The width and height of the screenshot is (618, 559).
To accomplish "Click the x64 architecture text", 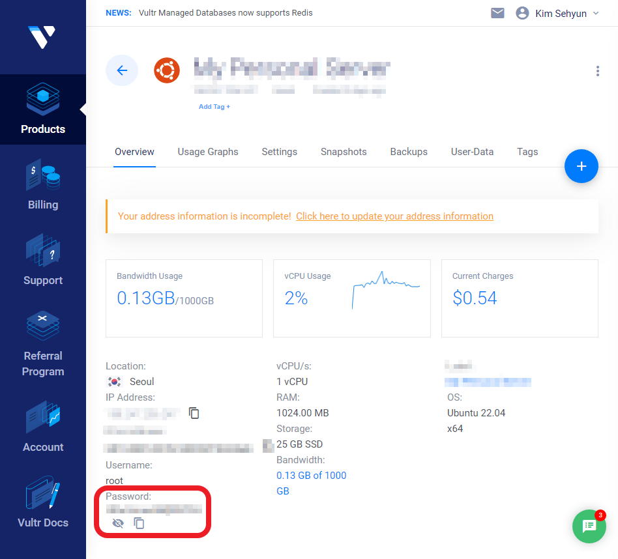I will tap(455, 429).
